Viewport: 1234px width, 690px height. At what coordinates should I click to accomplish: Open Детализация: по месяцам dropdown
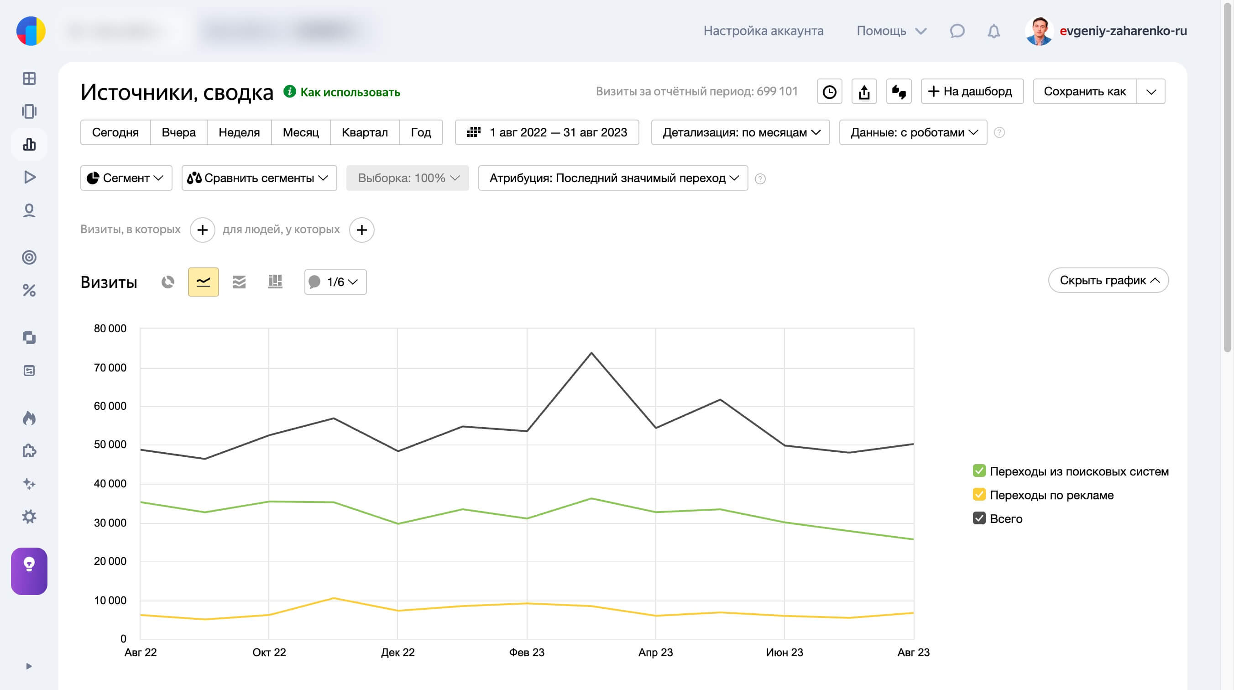click(x=740, y=132)
